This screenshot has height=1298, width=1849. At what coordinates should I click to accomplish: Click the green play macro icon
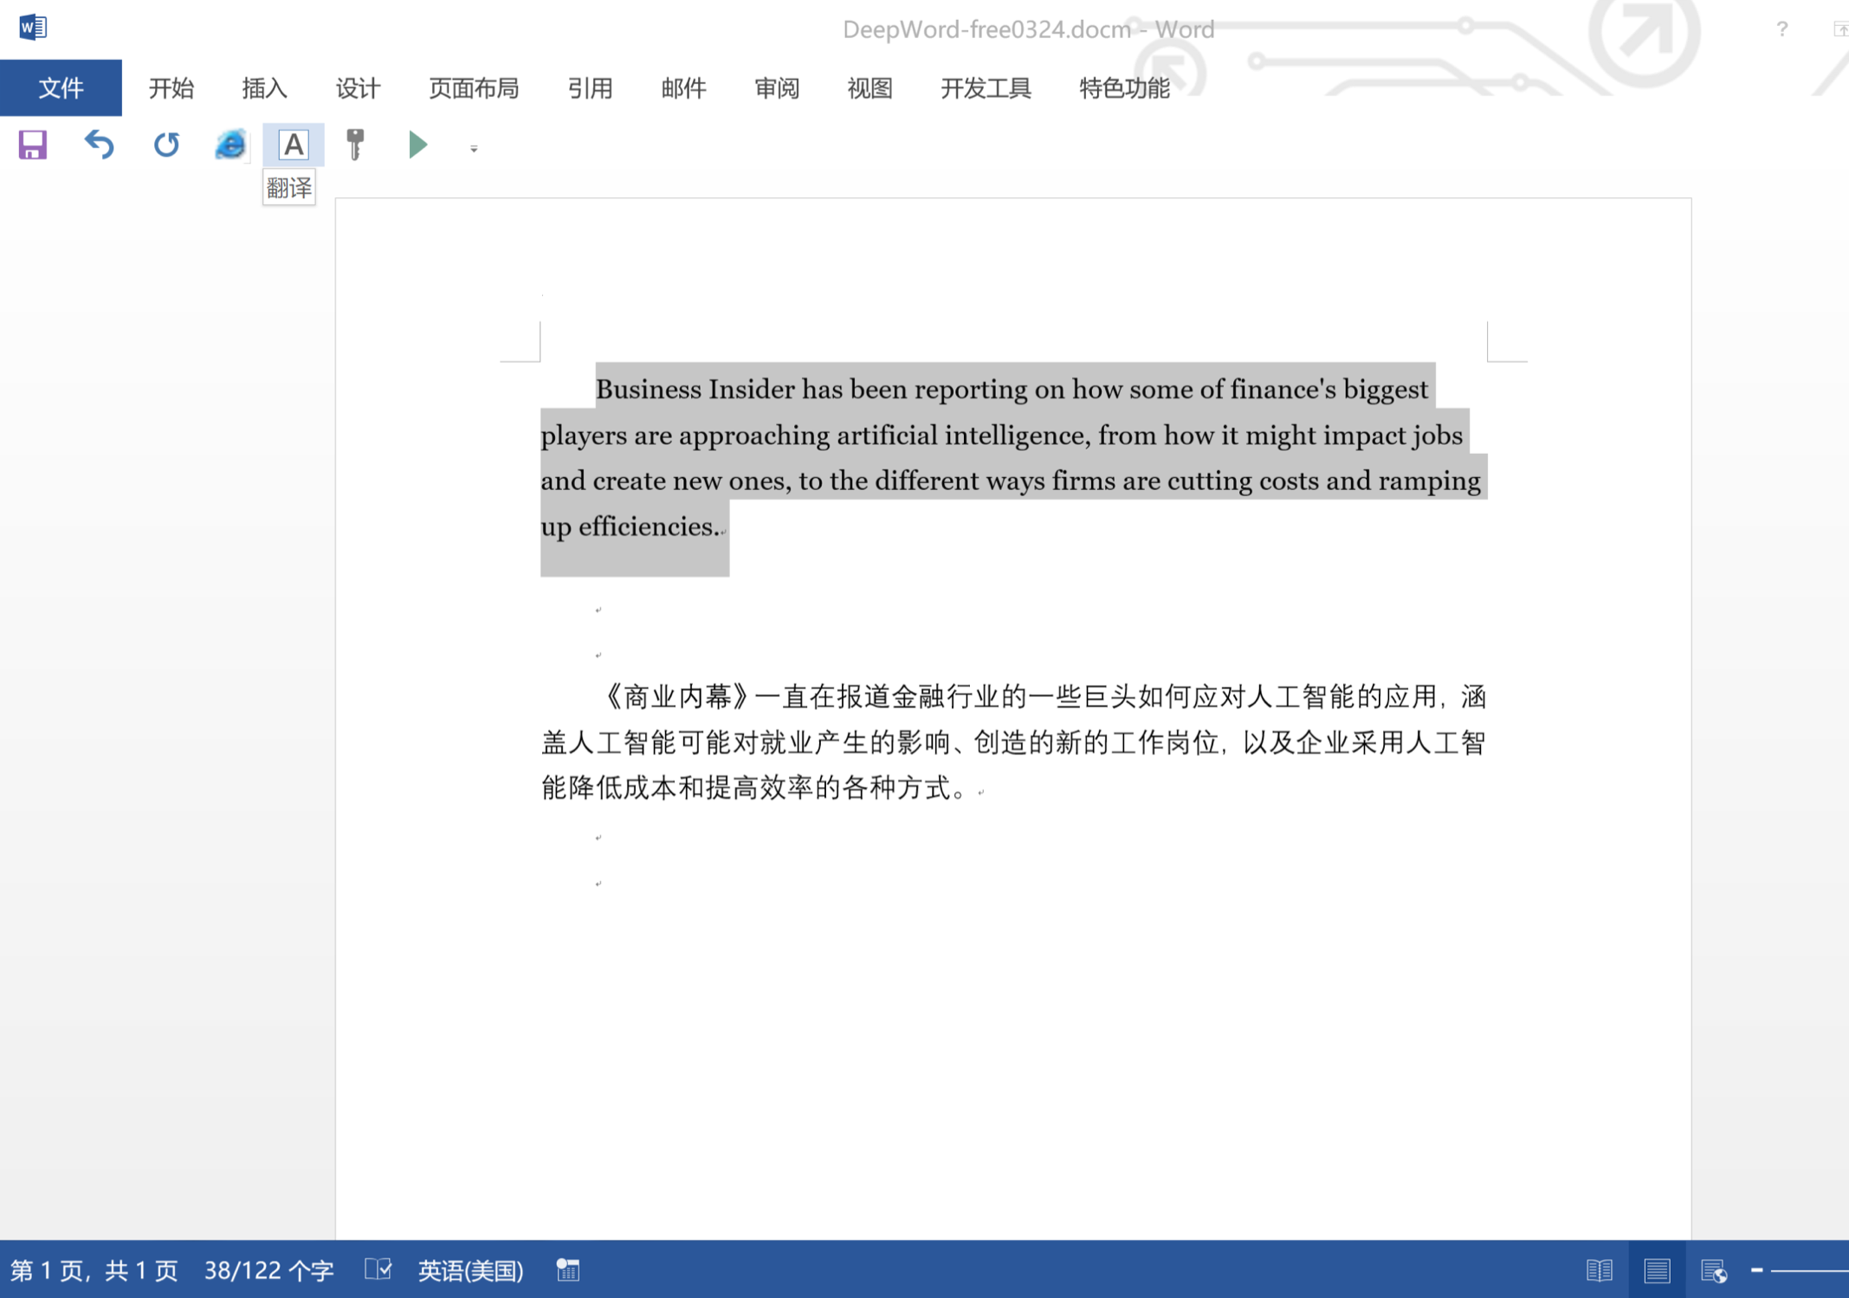[418, 144]
